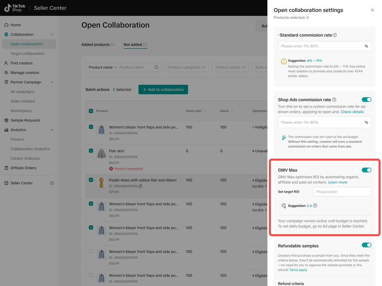
Task: Open the Product categories dropdown
Action: click(187, 67)
